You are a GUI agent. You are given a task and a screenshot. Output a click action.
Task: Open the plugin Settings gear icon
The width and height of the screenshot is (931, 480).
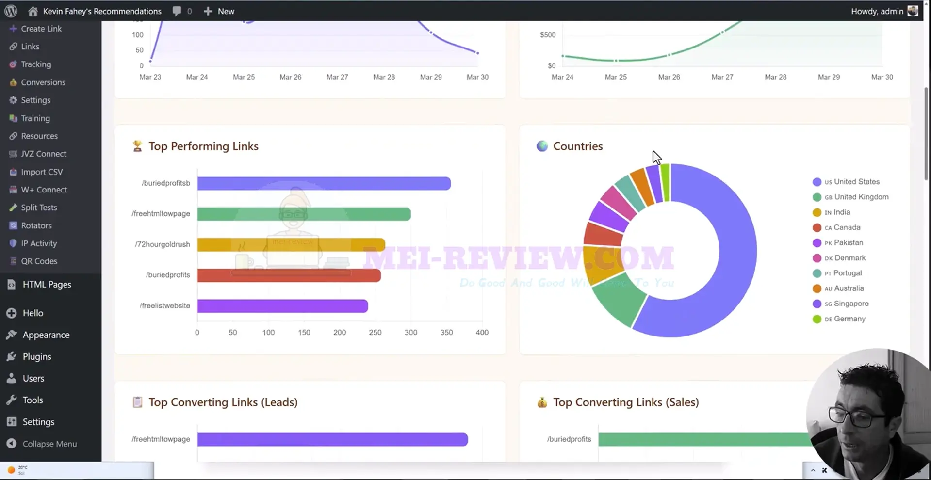pyautogui.click(x=13, y=100)
